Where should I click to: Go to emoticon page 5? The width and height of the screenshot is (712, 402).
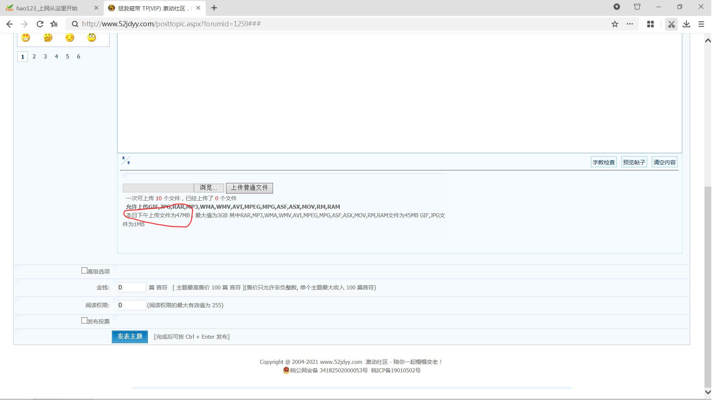[x=67, y=57]
